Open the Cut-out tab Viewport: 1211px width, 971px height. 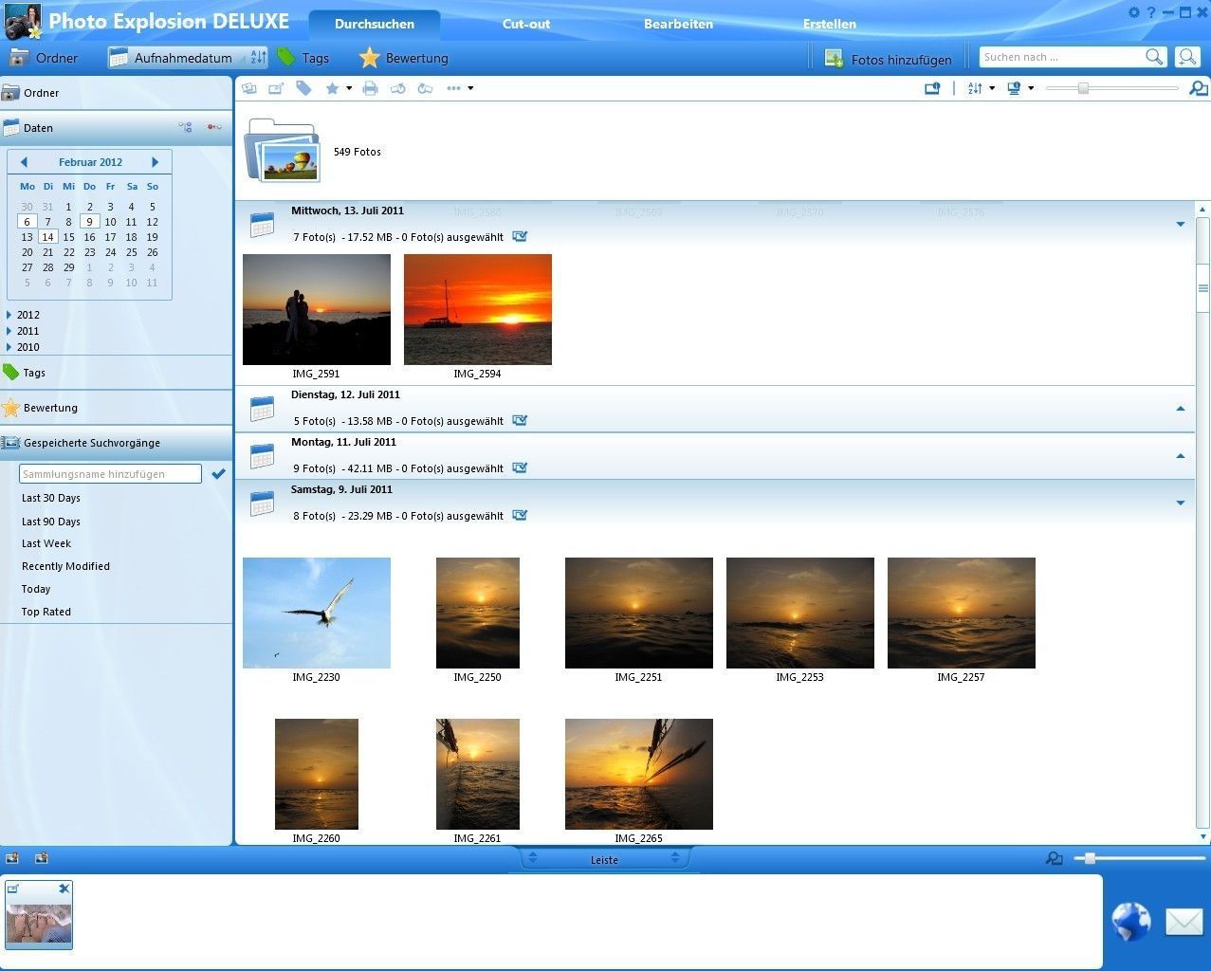(525, 24)
